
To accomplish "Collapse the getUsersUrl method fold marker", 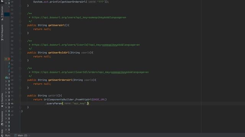I will click(20, 25).
